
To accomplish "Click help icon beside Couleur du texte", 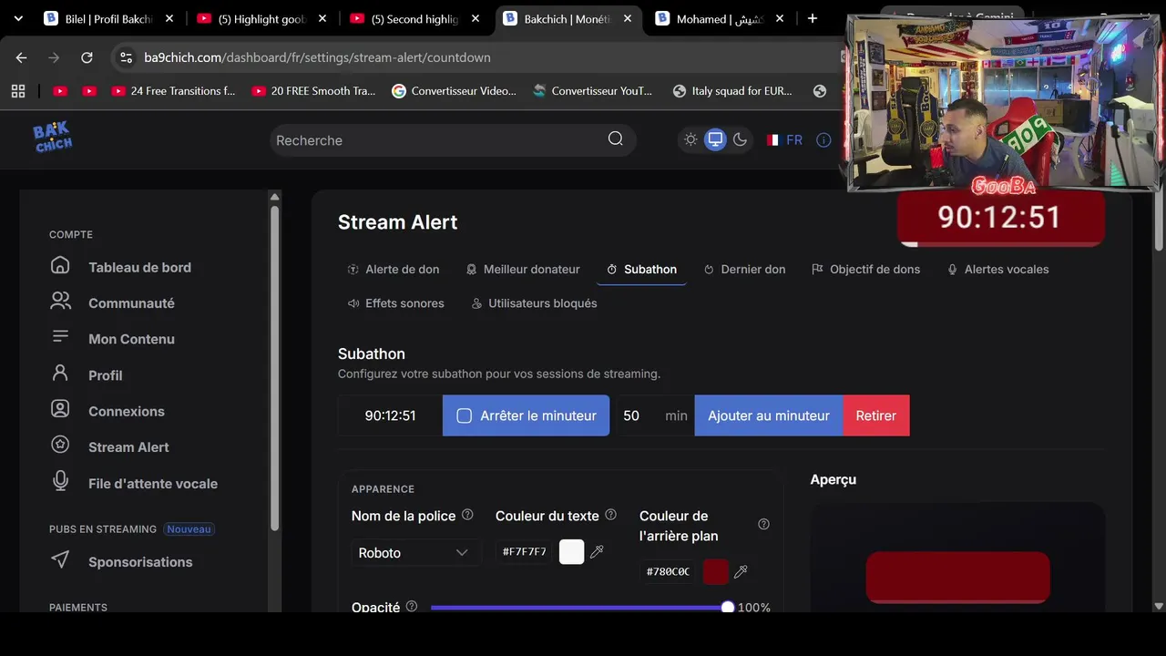I will click(x=610, y=515).
